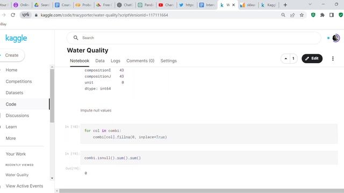Go to Home in the Kaggle sidebar
This screenshot has height=193, width=344.
pos(11,70)
